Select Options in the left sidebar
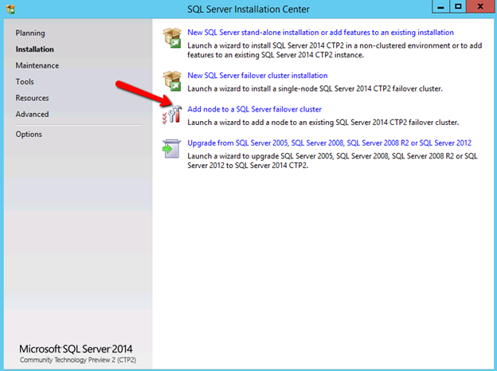This screenshot has width=497, height=371. tap(29, 134)
